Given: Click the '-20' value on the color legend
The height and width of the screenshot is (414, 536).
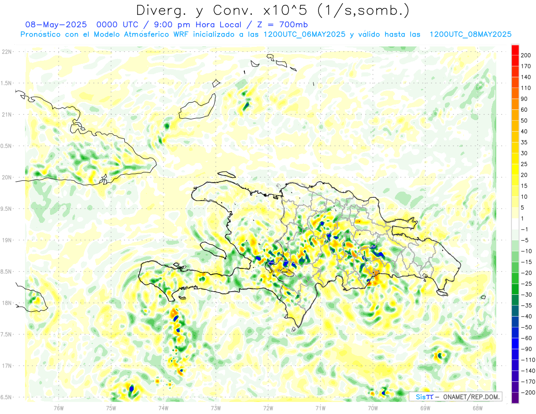Looking at the screenshot, I should (526, 273).
